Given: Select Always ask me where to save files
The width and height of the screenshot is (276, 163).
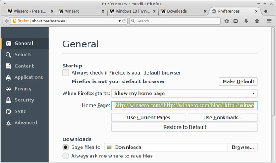Looking at the screenshot, I should pyautogui.click(x=66, y=156).
